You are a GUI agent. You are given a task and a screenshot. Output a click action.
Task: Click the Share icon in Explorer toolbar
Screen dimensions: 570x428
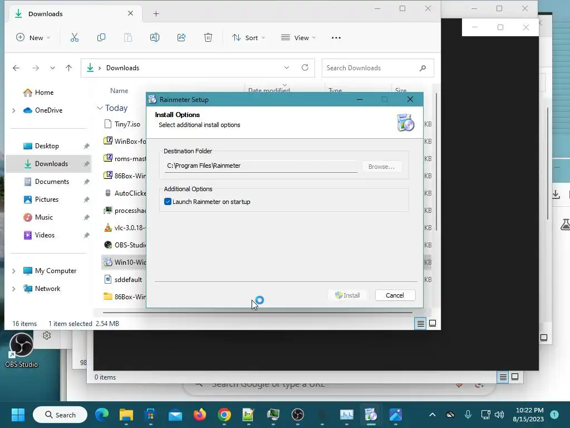tap(181, 37)
